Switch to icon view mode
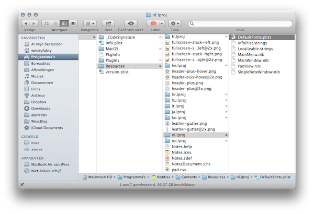The image size is (314, 214). (47, 23)
